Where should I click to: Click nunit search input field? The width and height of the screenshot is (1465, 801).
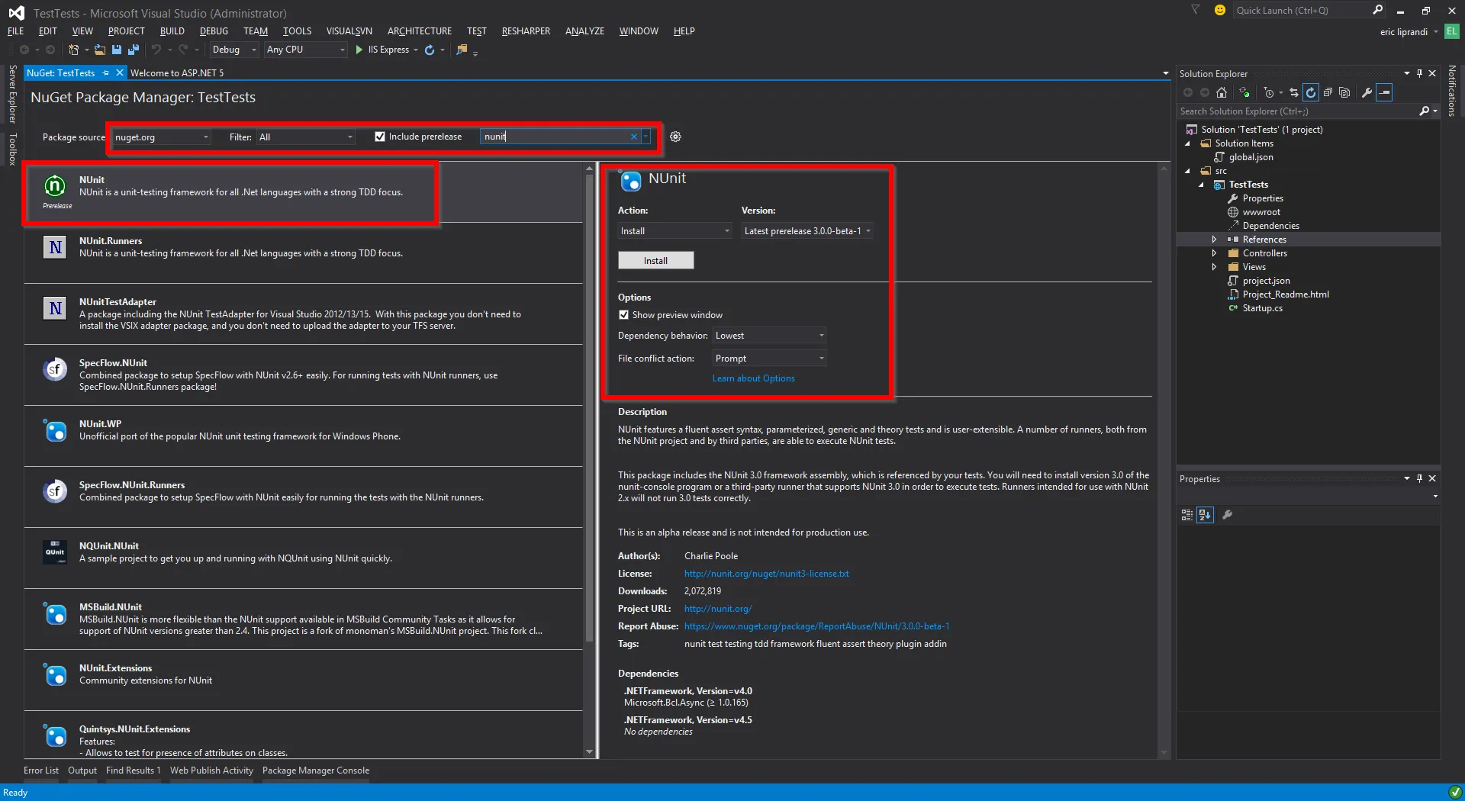(x=555, y=137)
